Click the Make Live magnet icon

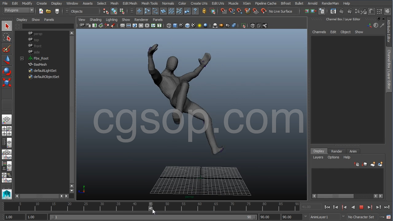pyautogui.click(x=264, y=11)
